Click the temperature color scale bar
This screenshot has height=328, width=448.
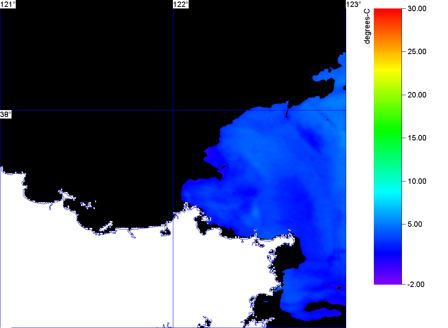(388, 147)
